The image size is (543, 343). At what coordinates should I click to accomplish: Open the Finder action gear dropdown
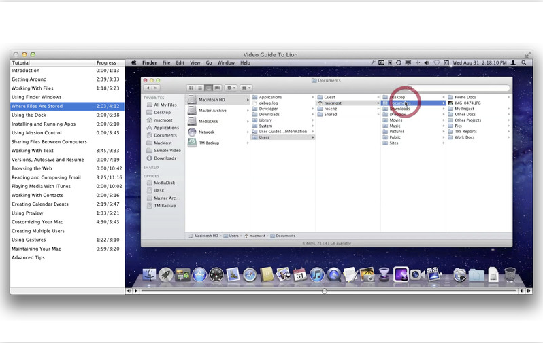tap(231, 88)
